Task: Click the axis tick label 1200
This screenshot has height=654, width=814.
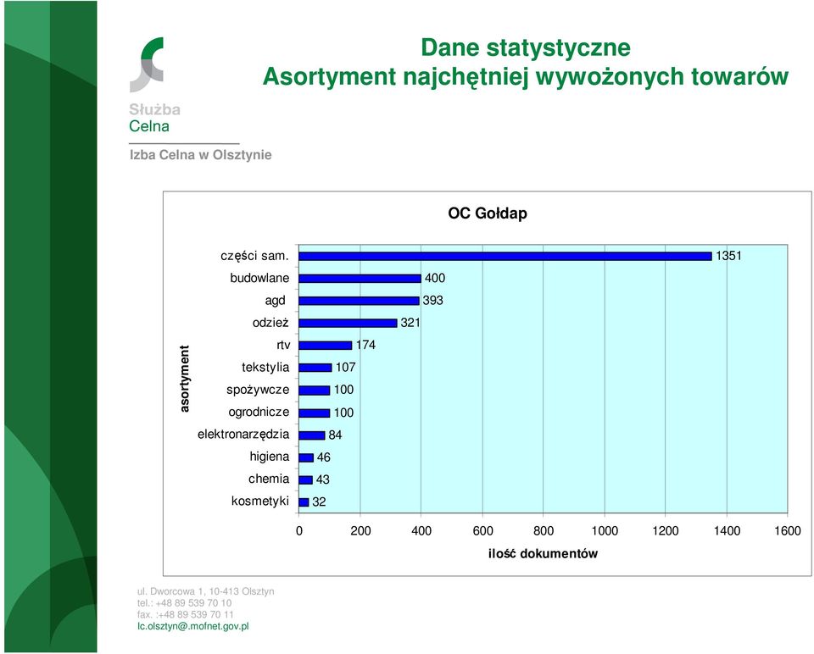Action: (666, 531)
